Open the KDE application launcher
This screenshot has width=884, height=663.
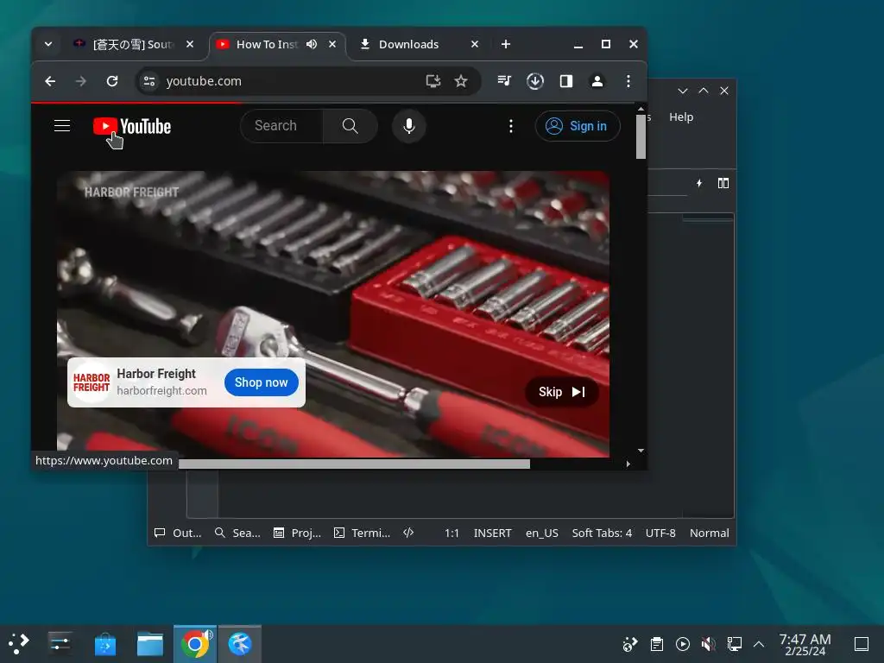click(x=19, y=644)
